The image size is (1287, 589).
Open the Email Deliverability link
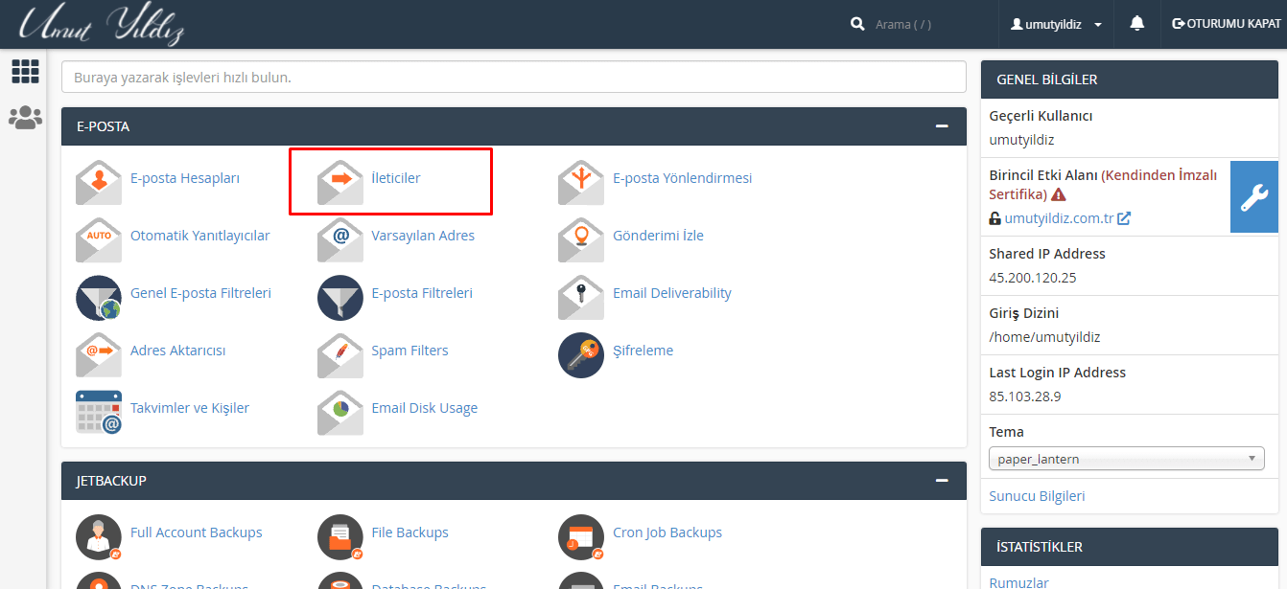672,293
